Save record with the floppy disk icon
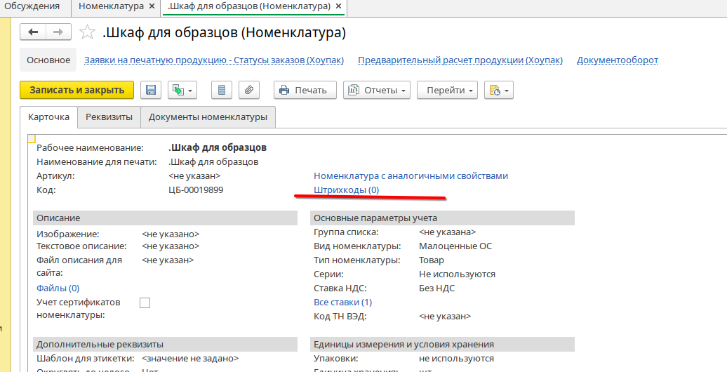 pyautogui.click(x=151, y=90)
